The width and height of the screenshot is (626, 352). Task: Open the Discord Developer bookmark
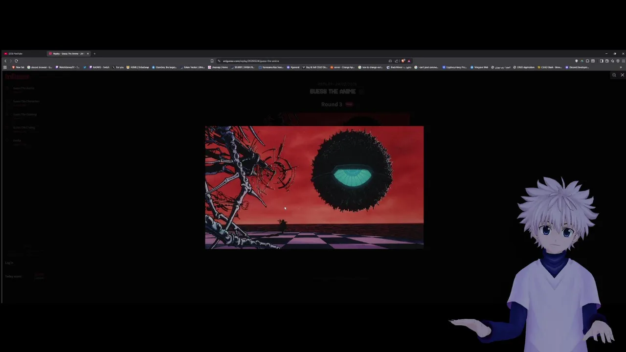point(577,67)
